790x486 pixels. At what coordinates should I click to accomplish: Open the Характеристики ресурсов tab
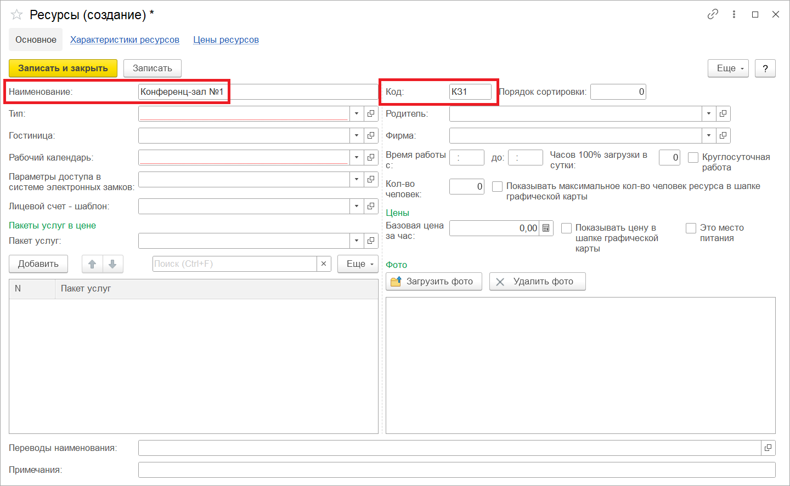coord(125,39)
